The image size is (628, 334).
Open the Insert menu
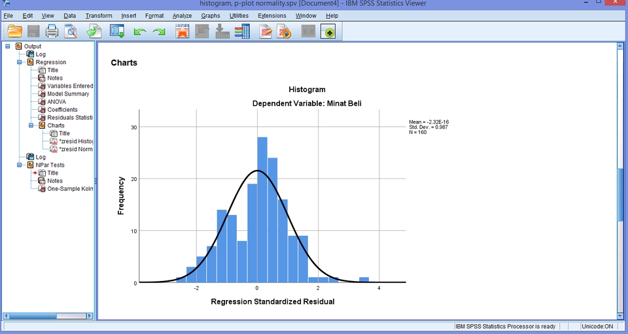[129, 16]
